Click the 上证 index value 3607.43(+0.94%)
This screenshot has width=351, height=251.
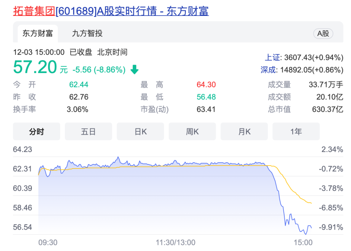(x=314, y=57)
